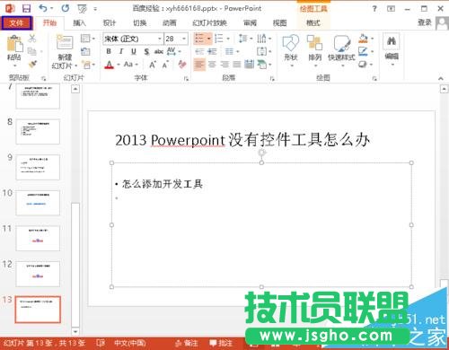This screenshot has width=449, height=350.
Task: Open the 幻灯片放映 (Slide Show) tab
Action: tap(210, 23)
